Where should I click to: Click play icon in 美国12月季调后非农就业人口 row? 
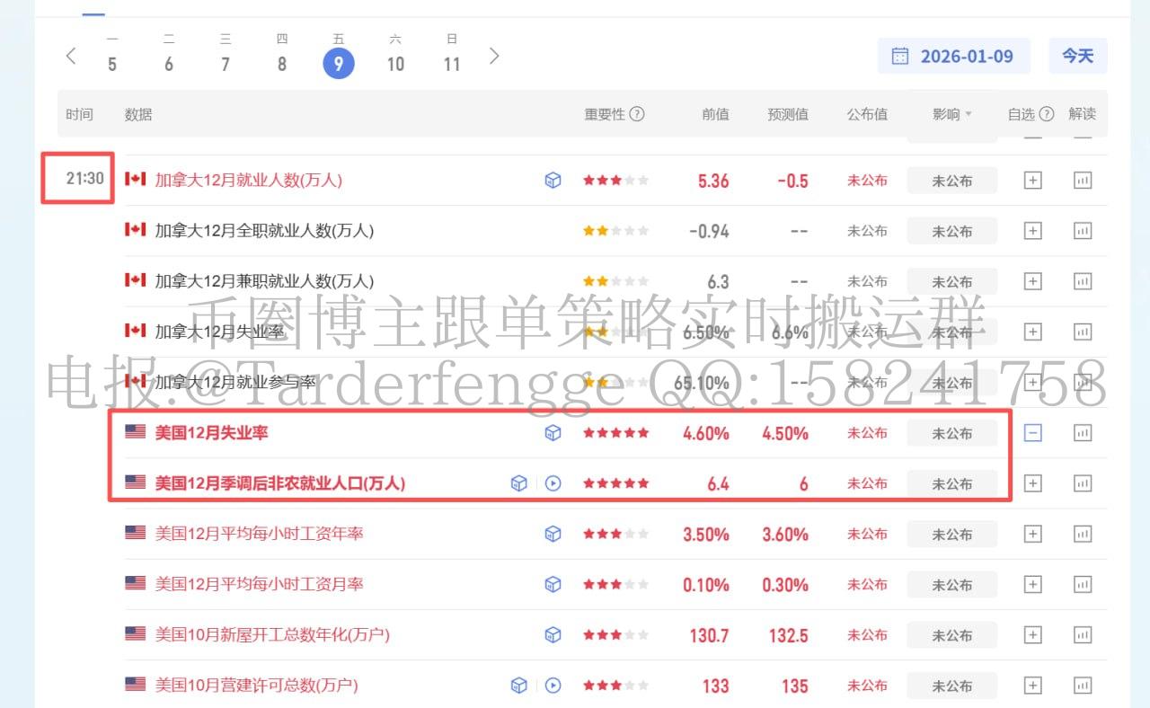tap(553, 483)
